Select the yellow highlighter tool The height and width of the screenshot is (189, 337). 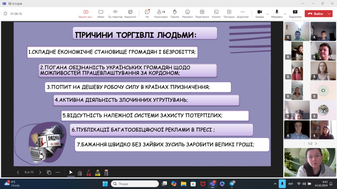[97, 172]
